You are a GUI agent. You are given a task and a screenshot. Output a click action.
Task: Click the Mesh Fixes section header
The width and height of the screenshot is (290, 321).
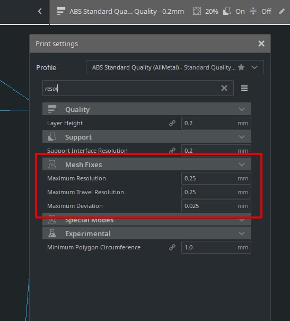pos(147,164)
